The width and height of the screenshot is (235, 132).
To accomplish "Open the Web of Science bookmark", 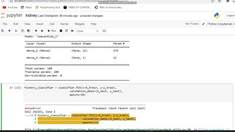I will click(109, 7).
